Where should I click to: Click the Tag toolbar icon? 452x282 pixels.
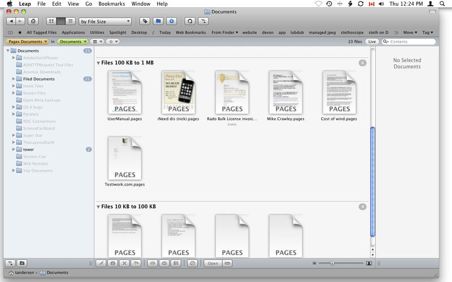pos(145,21)
